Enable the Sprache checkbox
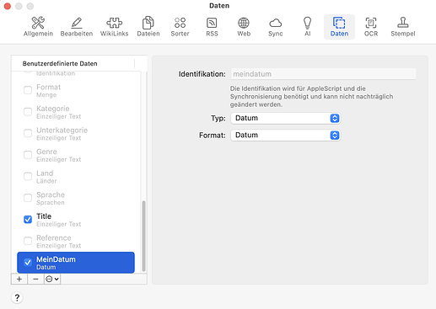 (28, 198)
